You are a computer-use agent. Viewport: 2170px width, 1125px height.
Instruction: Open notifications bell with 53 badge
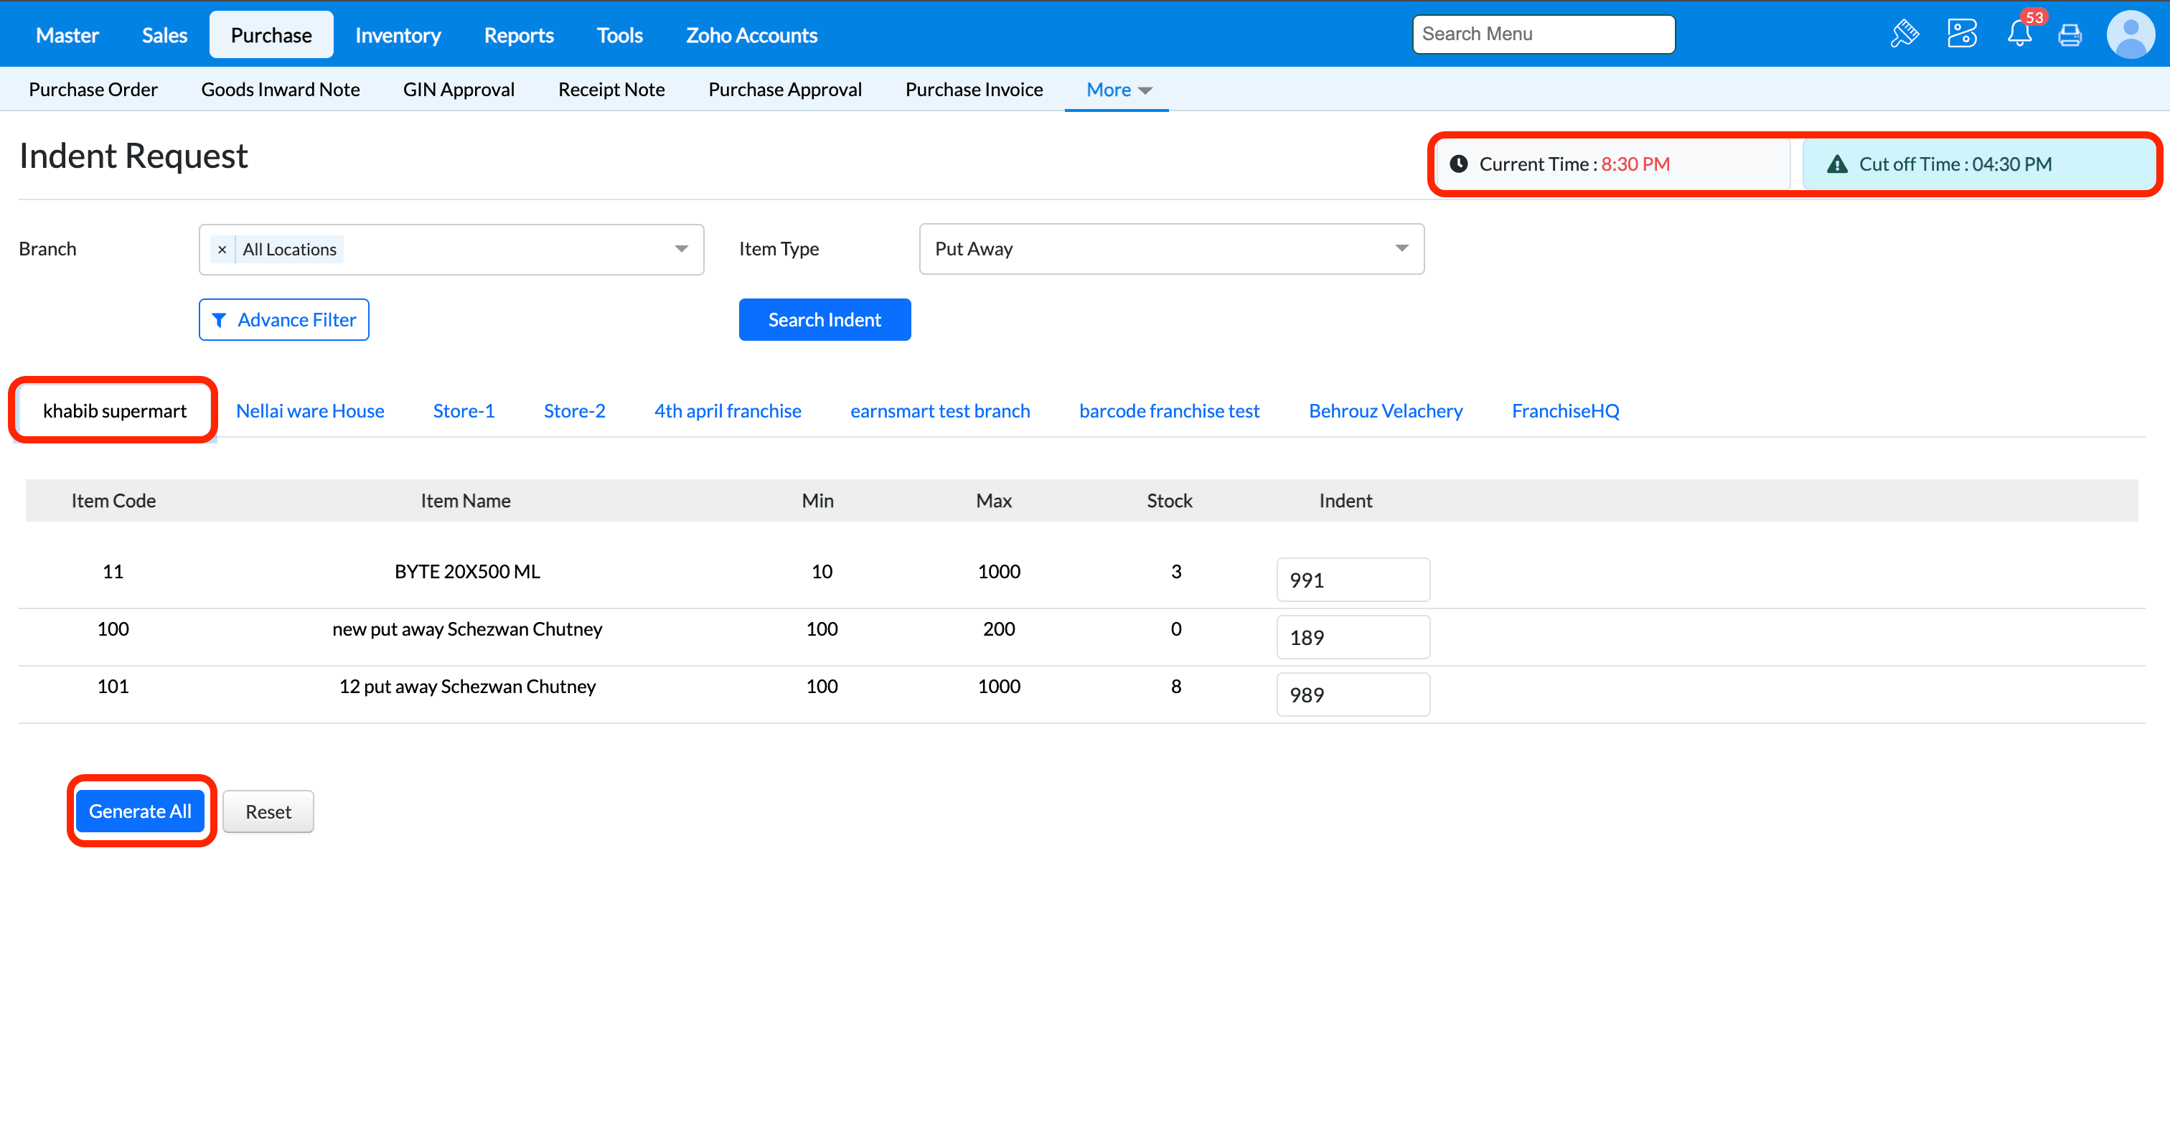click(x=2019, y=34)
